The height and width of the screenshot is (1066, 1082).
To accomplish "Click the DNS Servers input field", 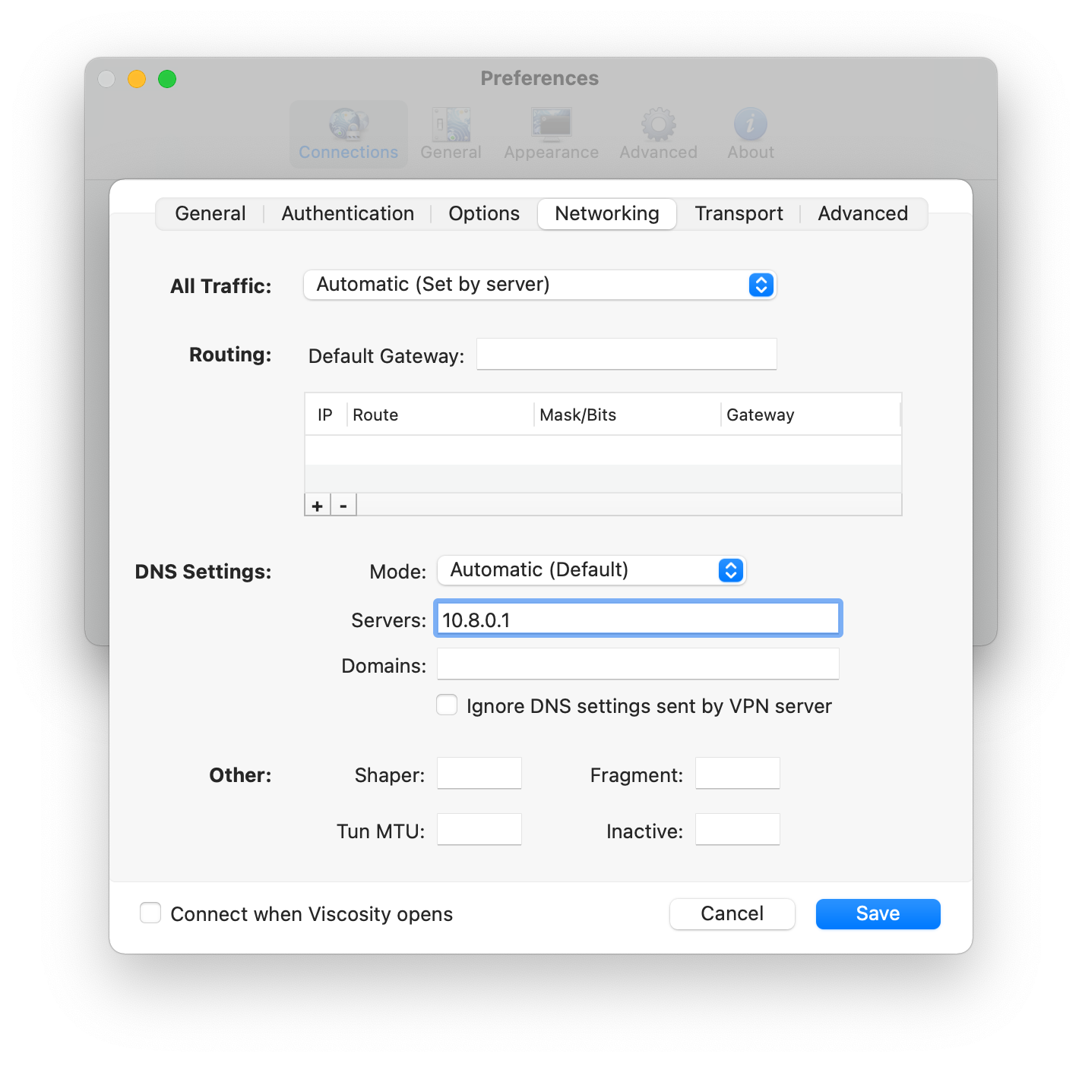I will [x=637, y=620].
